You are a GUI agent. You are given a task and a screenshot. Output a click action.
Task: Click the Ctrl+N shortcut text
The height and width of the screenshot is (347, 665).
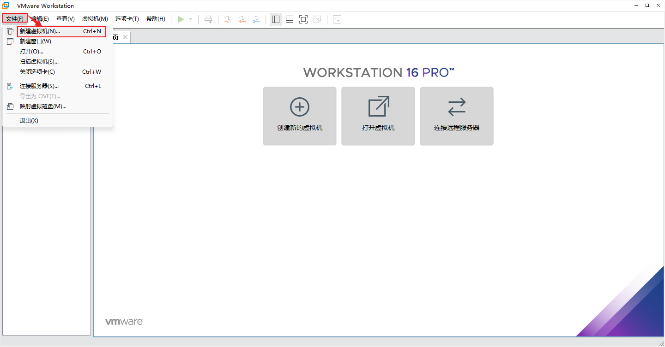92,31
